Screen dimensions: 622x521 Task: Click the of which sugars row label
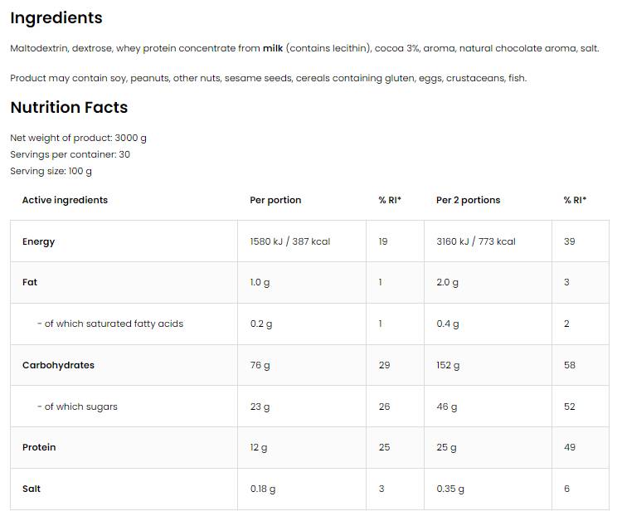pyautogui.click(x=77, y=407)
